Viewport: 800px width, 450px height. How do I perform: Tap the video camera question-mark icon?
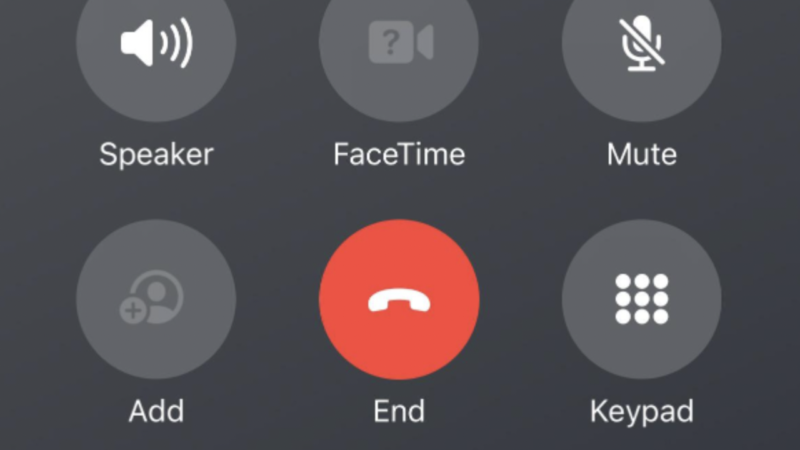coord(401,42)
